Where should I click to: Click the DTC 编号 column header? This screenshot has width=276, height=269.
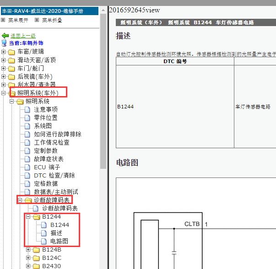[x=175, y=61]
